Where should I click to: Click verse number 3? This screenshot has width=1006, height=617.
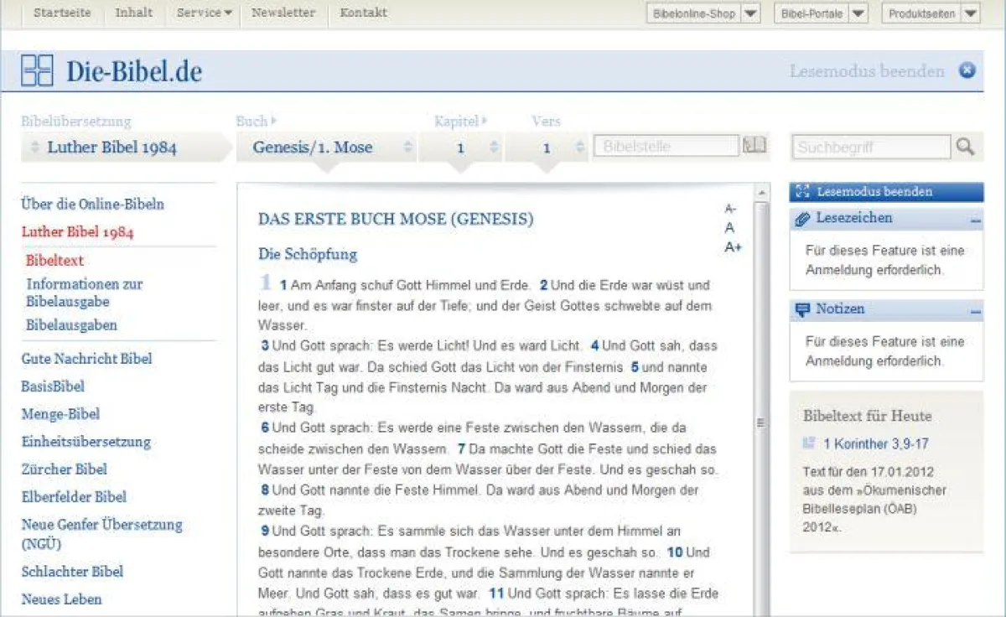click(264, 345)
